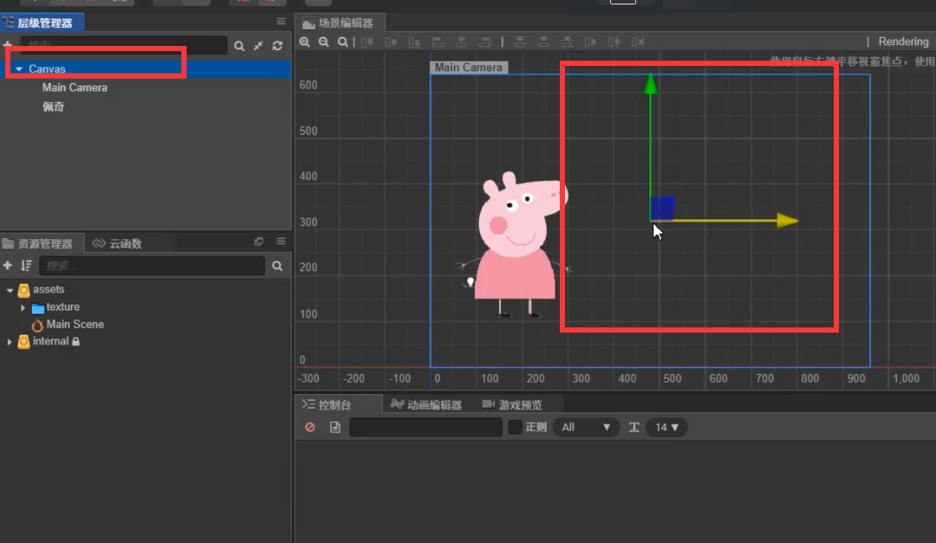The height and width of the screenshot is (543, 936).
Task: Select the 佩奇 node in hierarchy
Action: point(53,107)
